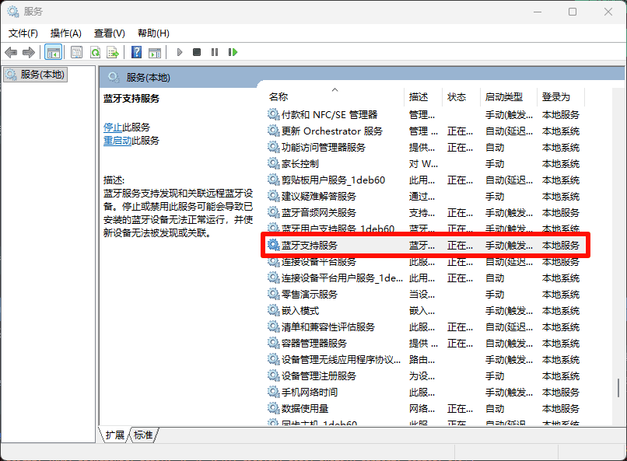Restart the service with the green restart icon
The height and width of the screenshot is (461, 627).
click(233, 52)
